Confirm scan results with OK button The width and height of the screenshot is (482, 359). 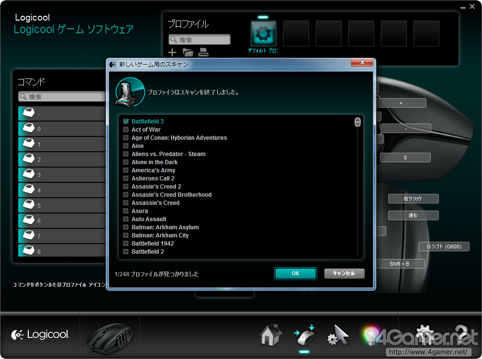(296, 273)
